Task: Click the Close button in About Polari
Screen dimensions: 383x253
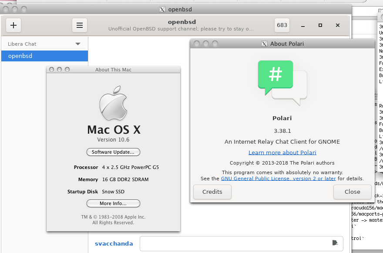Action: coord(352,192)
